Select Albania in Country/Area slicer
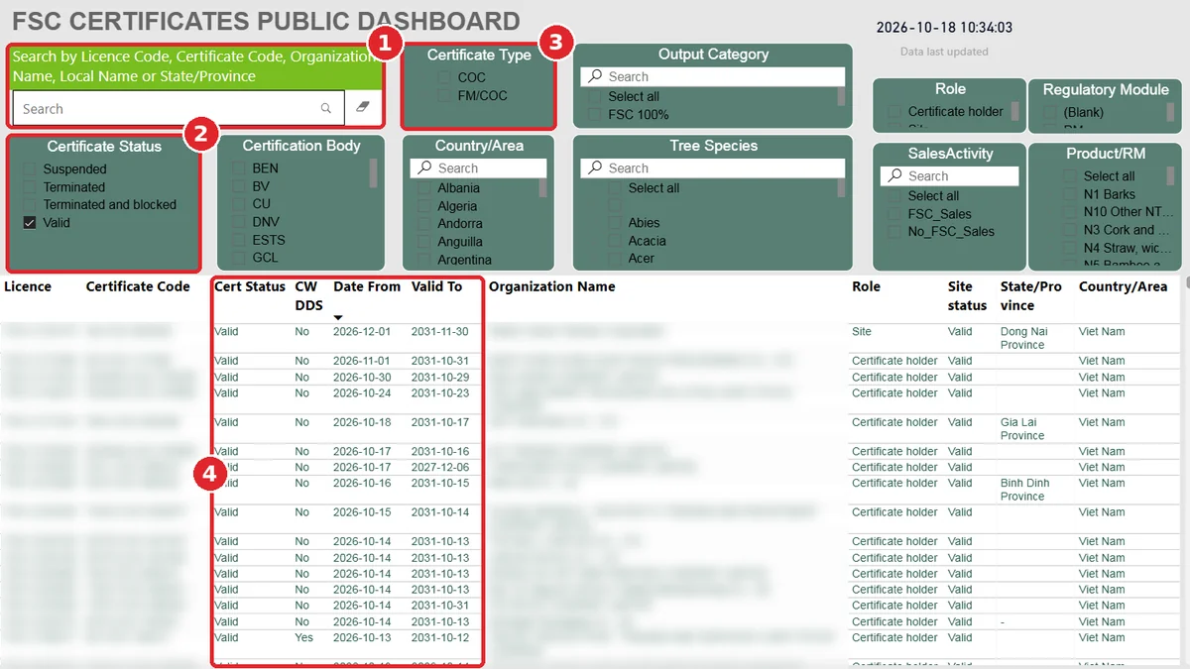This screenshot has height=669, width=1190. coord(424,188)
